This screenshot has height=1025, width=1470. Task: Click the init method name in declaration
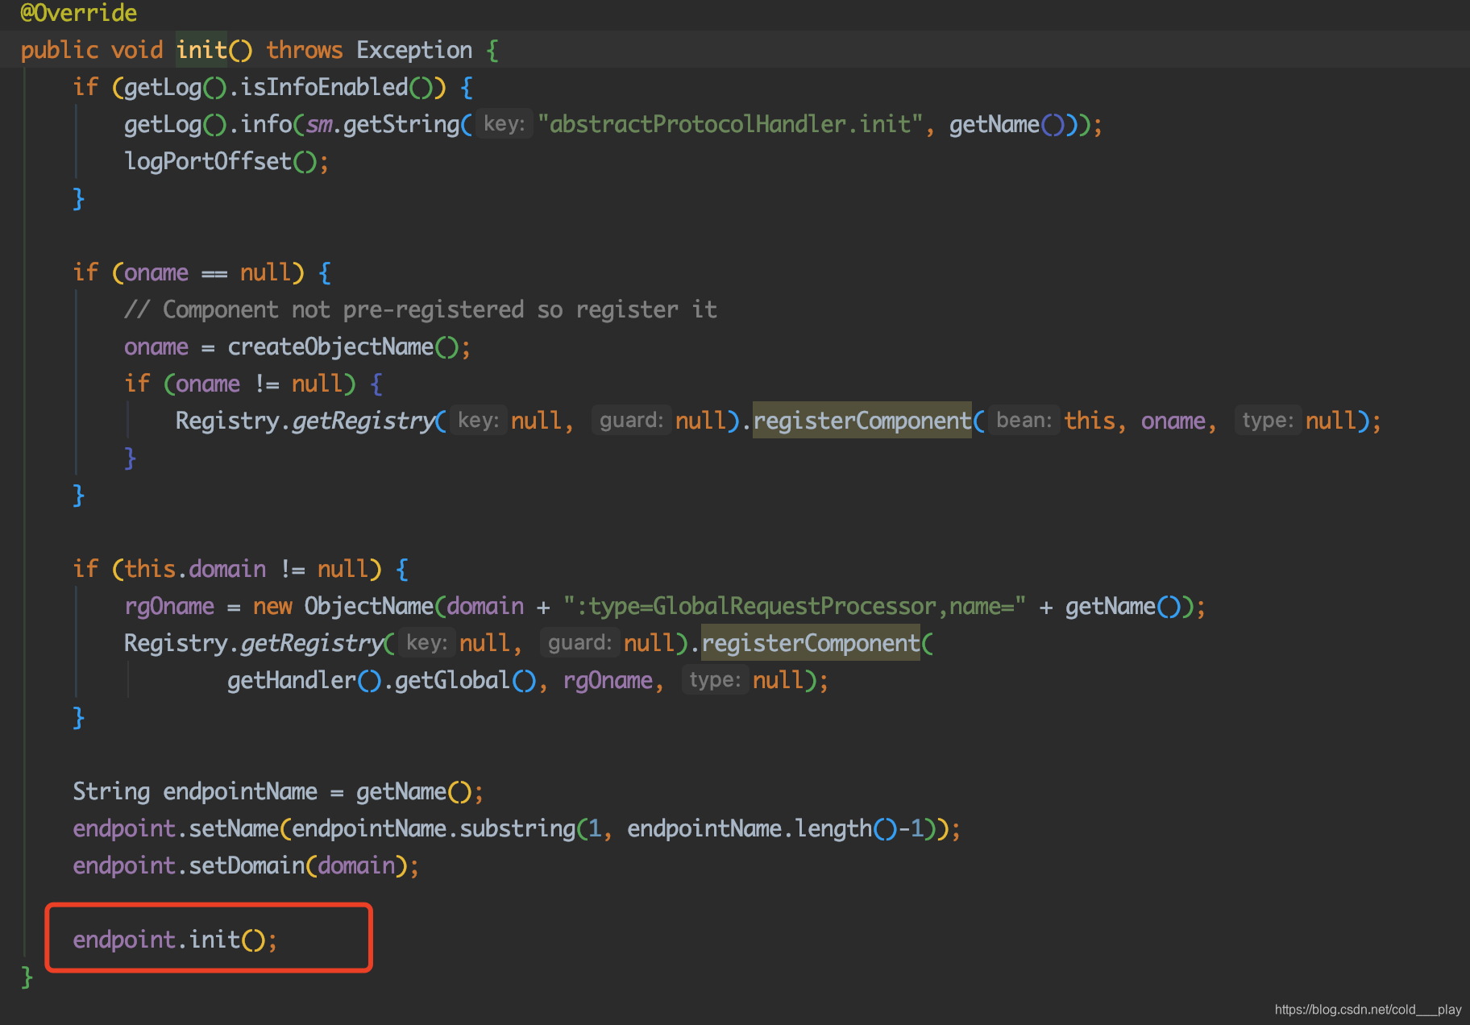(201, 50)
